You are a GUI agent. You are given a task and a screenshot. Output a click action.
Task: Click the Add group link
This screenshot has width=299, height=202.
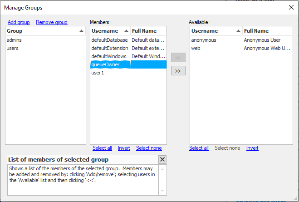[x=19, y=22]
